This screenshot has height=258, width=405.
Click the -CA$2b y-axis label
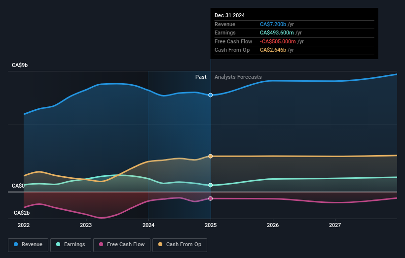pyautogui.click(x=21, y=213)
